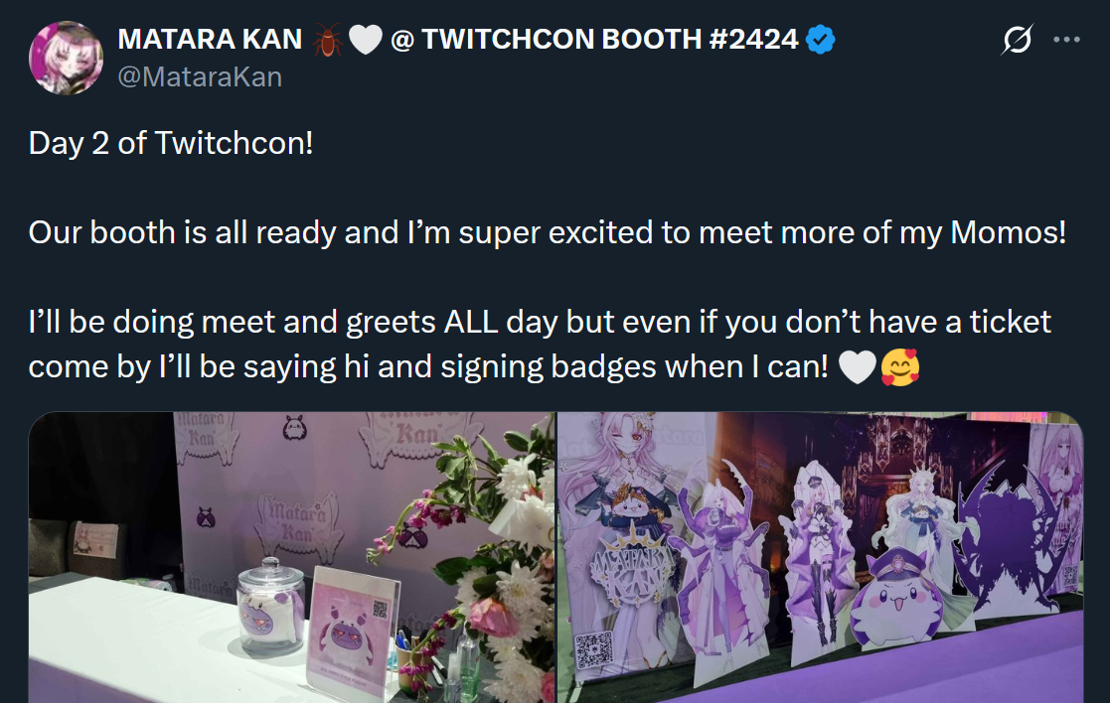Click the smiling face with hearts emoji

899,367
